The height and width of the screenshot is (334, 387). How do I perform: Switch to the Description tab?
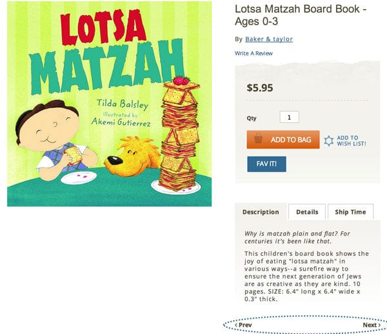point(261,212)
